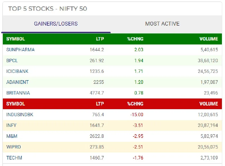The width and height of the screenshot is (225, 166).
Task: Switch to the GAINERS/LOSERS tab
Action: 56,24
